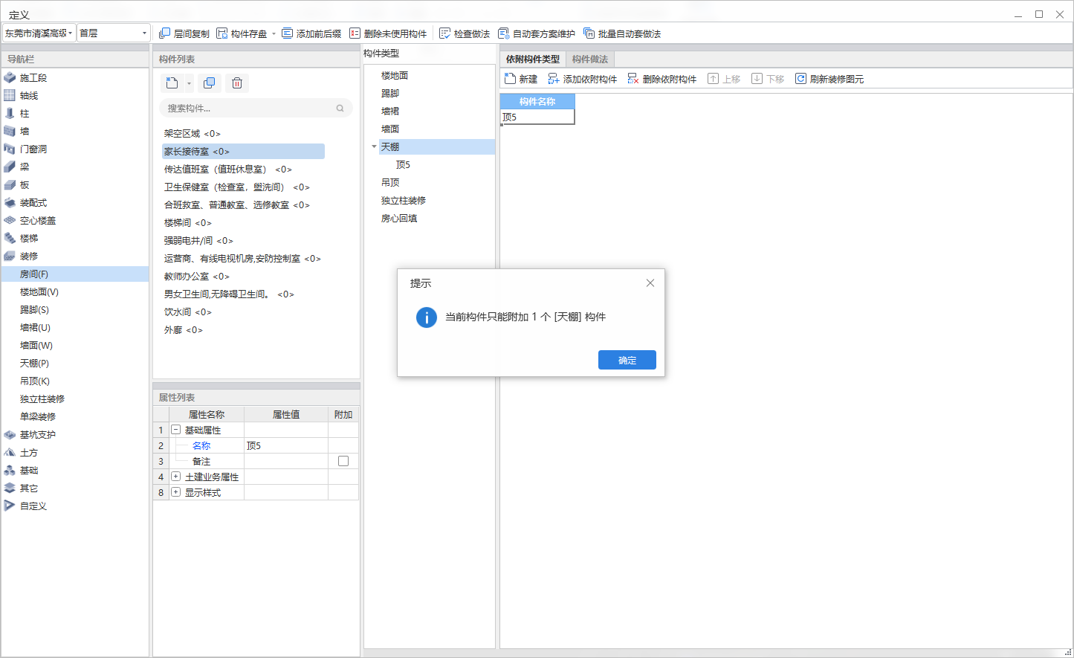Select the 顶5 cell under 构件名称

click(537, 117)
